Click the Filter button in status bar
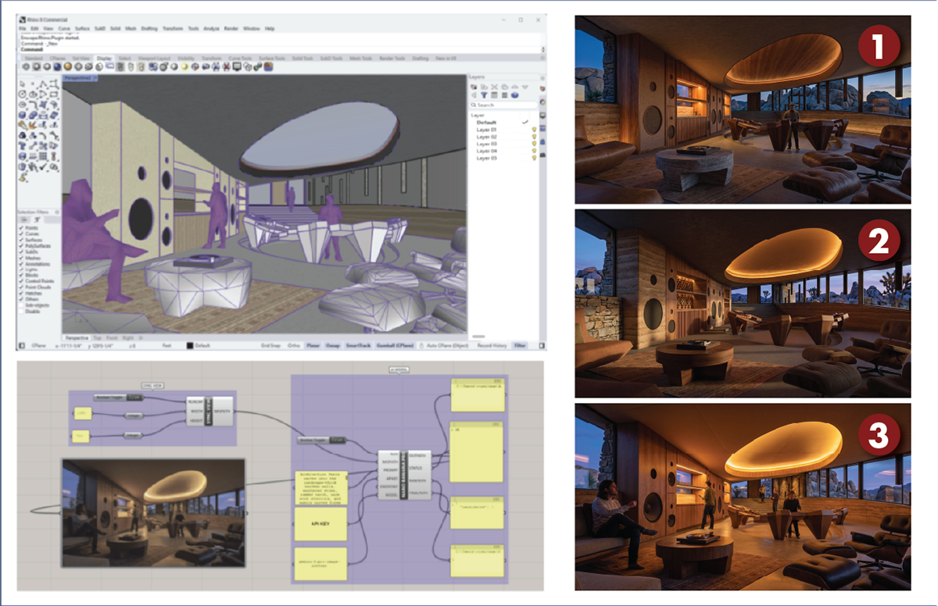 (x=520, y=345)
